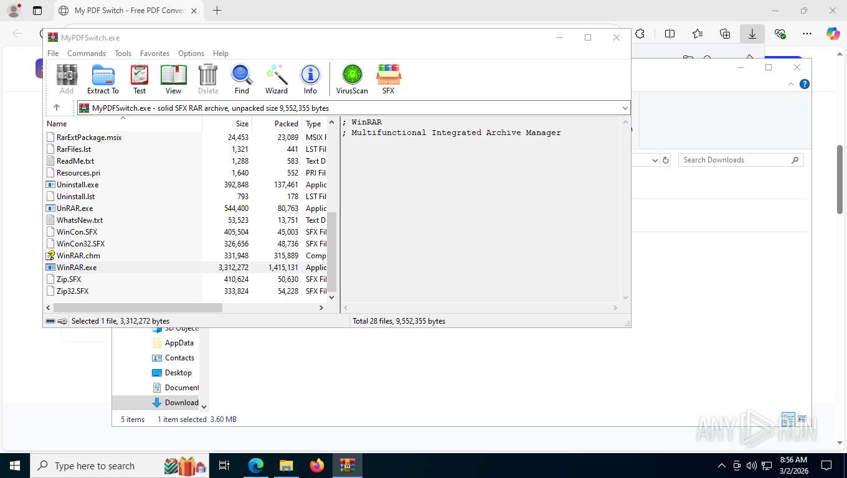
Task: Open the Help menu
Action: pyautogui.click(x=220, y=54)
